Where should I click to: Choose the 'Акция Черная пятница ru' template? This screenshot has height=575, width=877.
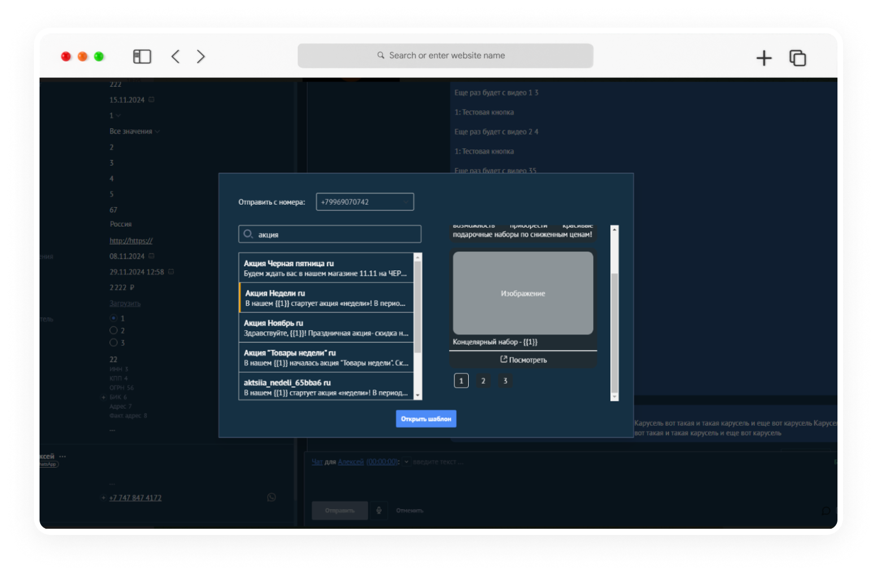coord(326,268)
